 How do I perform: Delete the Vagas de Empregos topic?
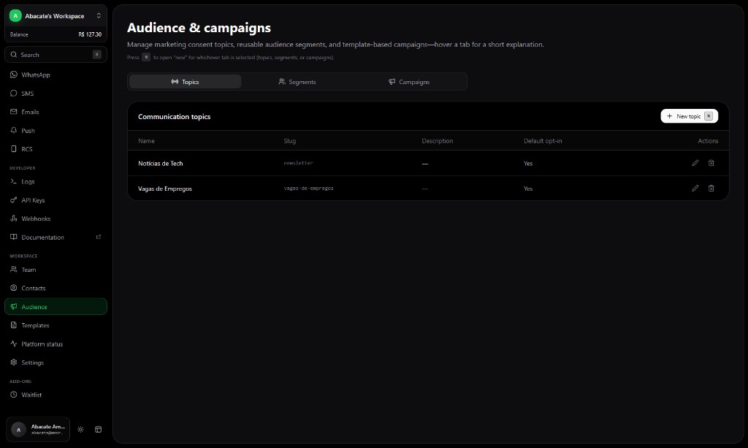(x=711, y=188)
